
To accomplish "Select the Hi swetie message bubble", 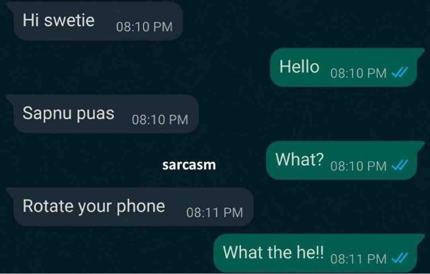I will (x=95, y=21).
